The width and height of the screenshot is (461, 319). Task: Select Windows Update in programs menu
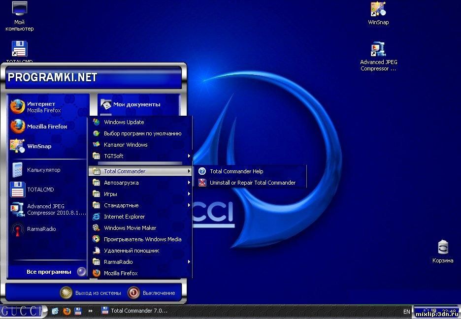click(x=140, y=122)
